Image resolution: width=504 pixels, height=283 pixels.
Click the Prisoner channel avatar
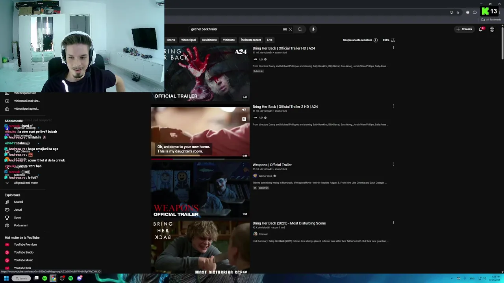tap(255, 234)
